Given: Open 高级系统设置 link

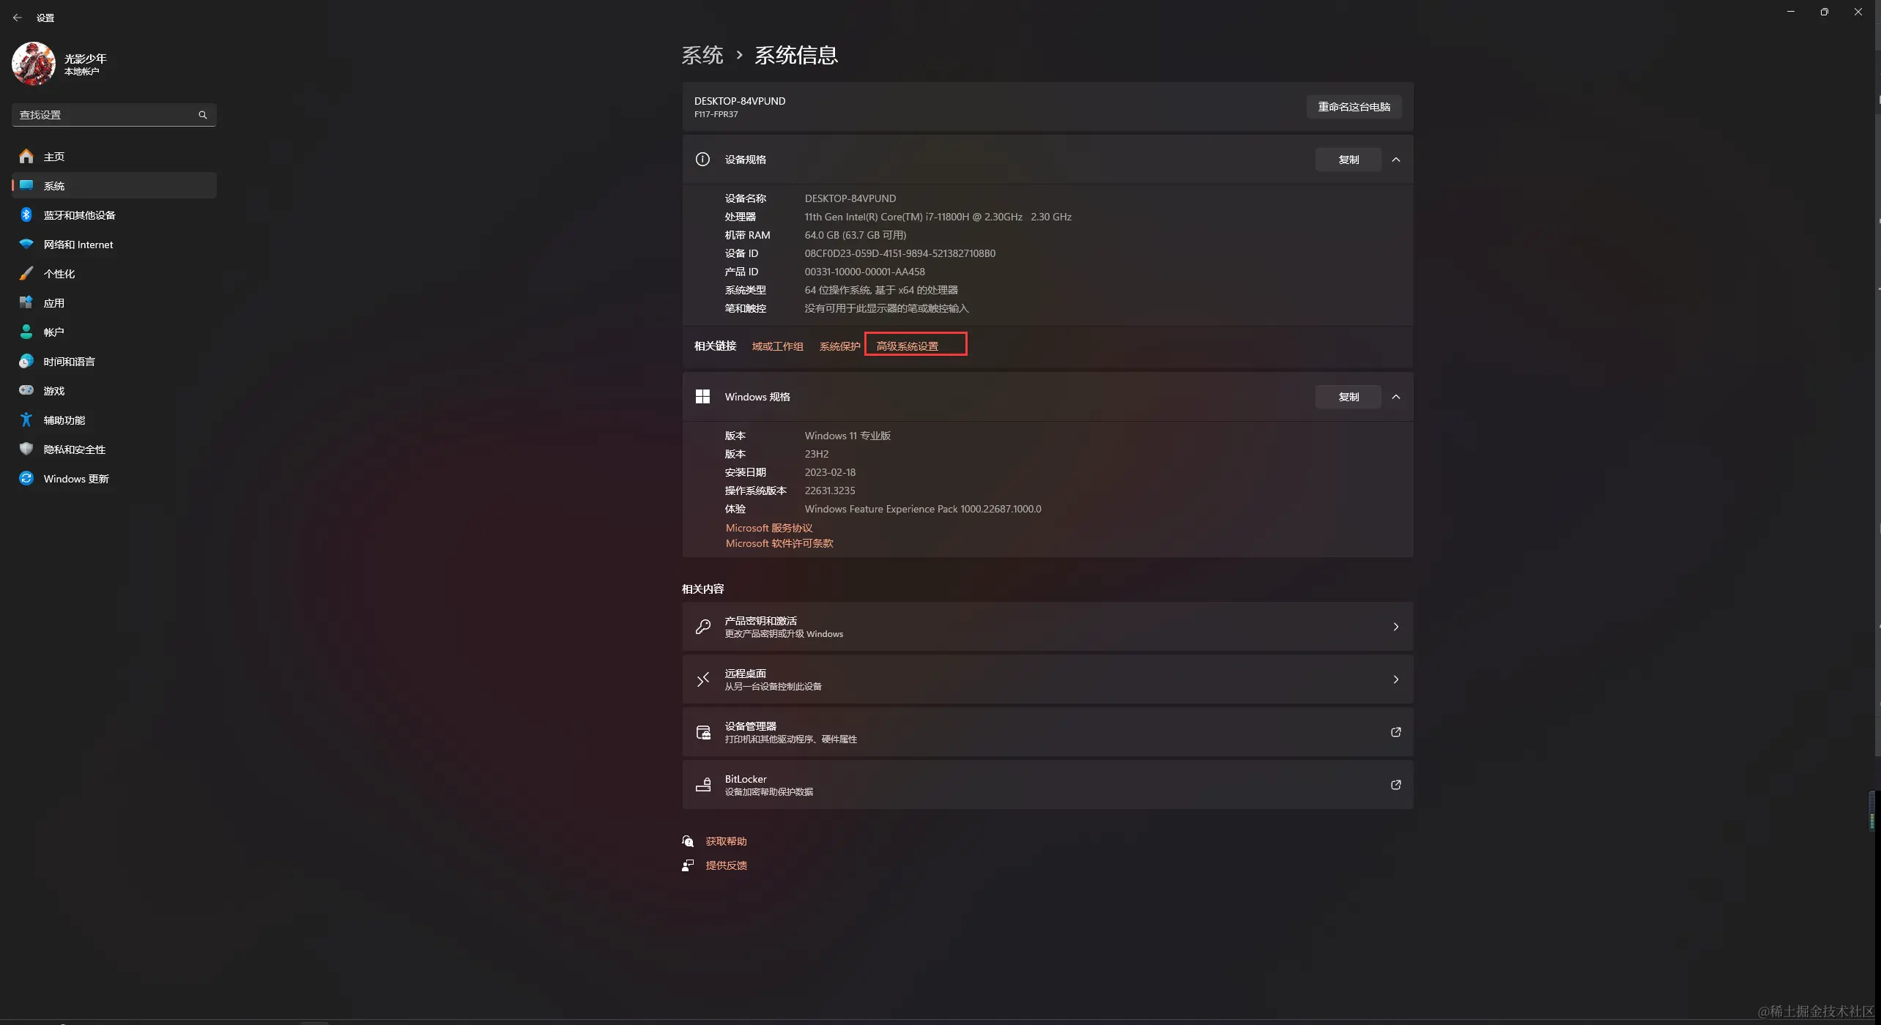Looking at the screenshot, I should 908,346.
